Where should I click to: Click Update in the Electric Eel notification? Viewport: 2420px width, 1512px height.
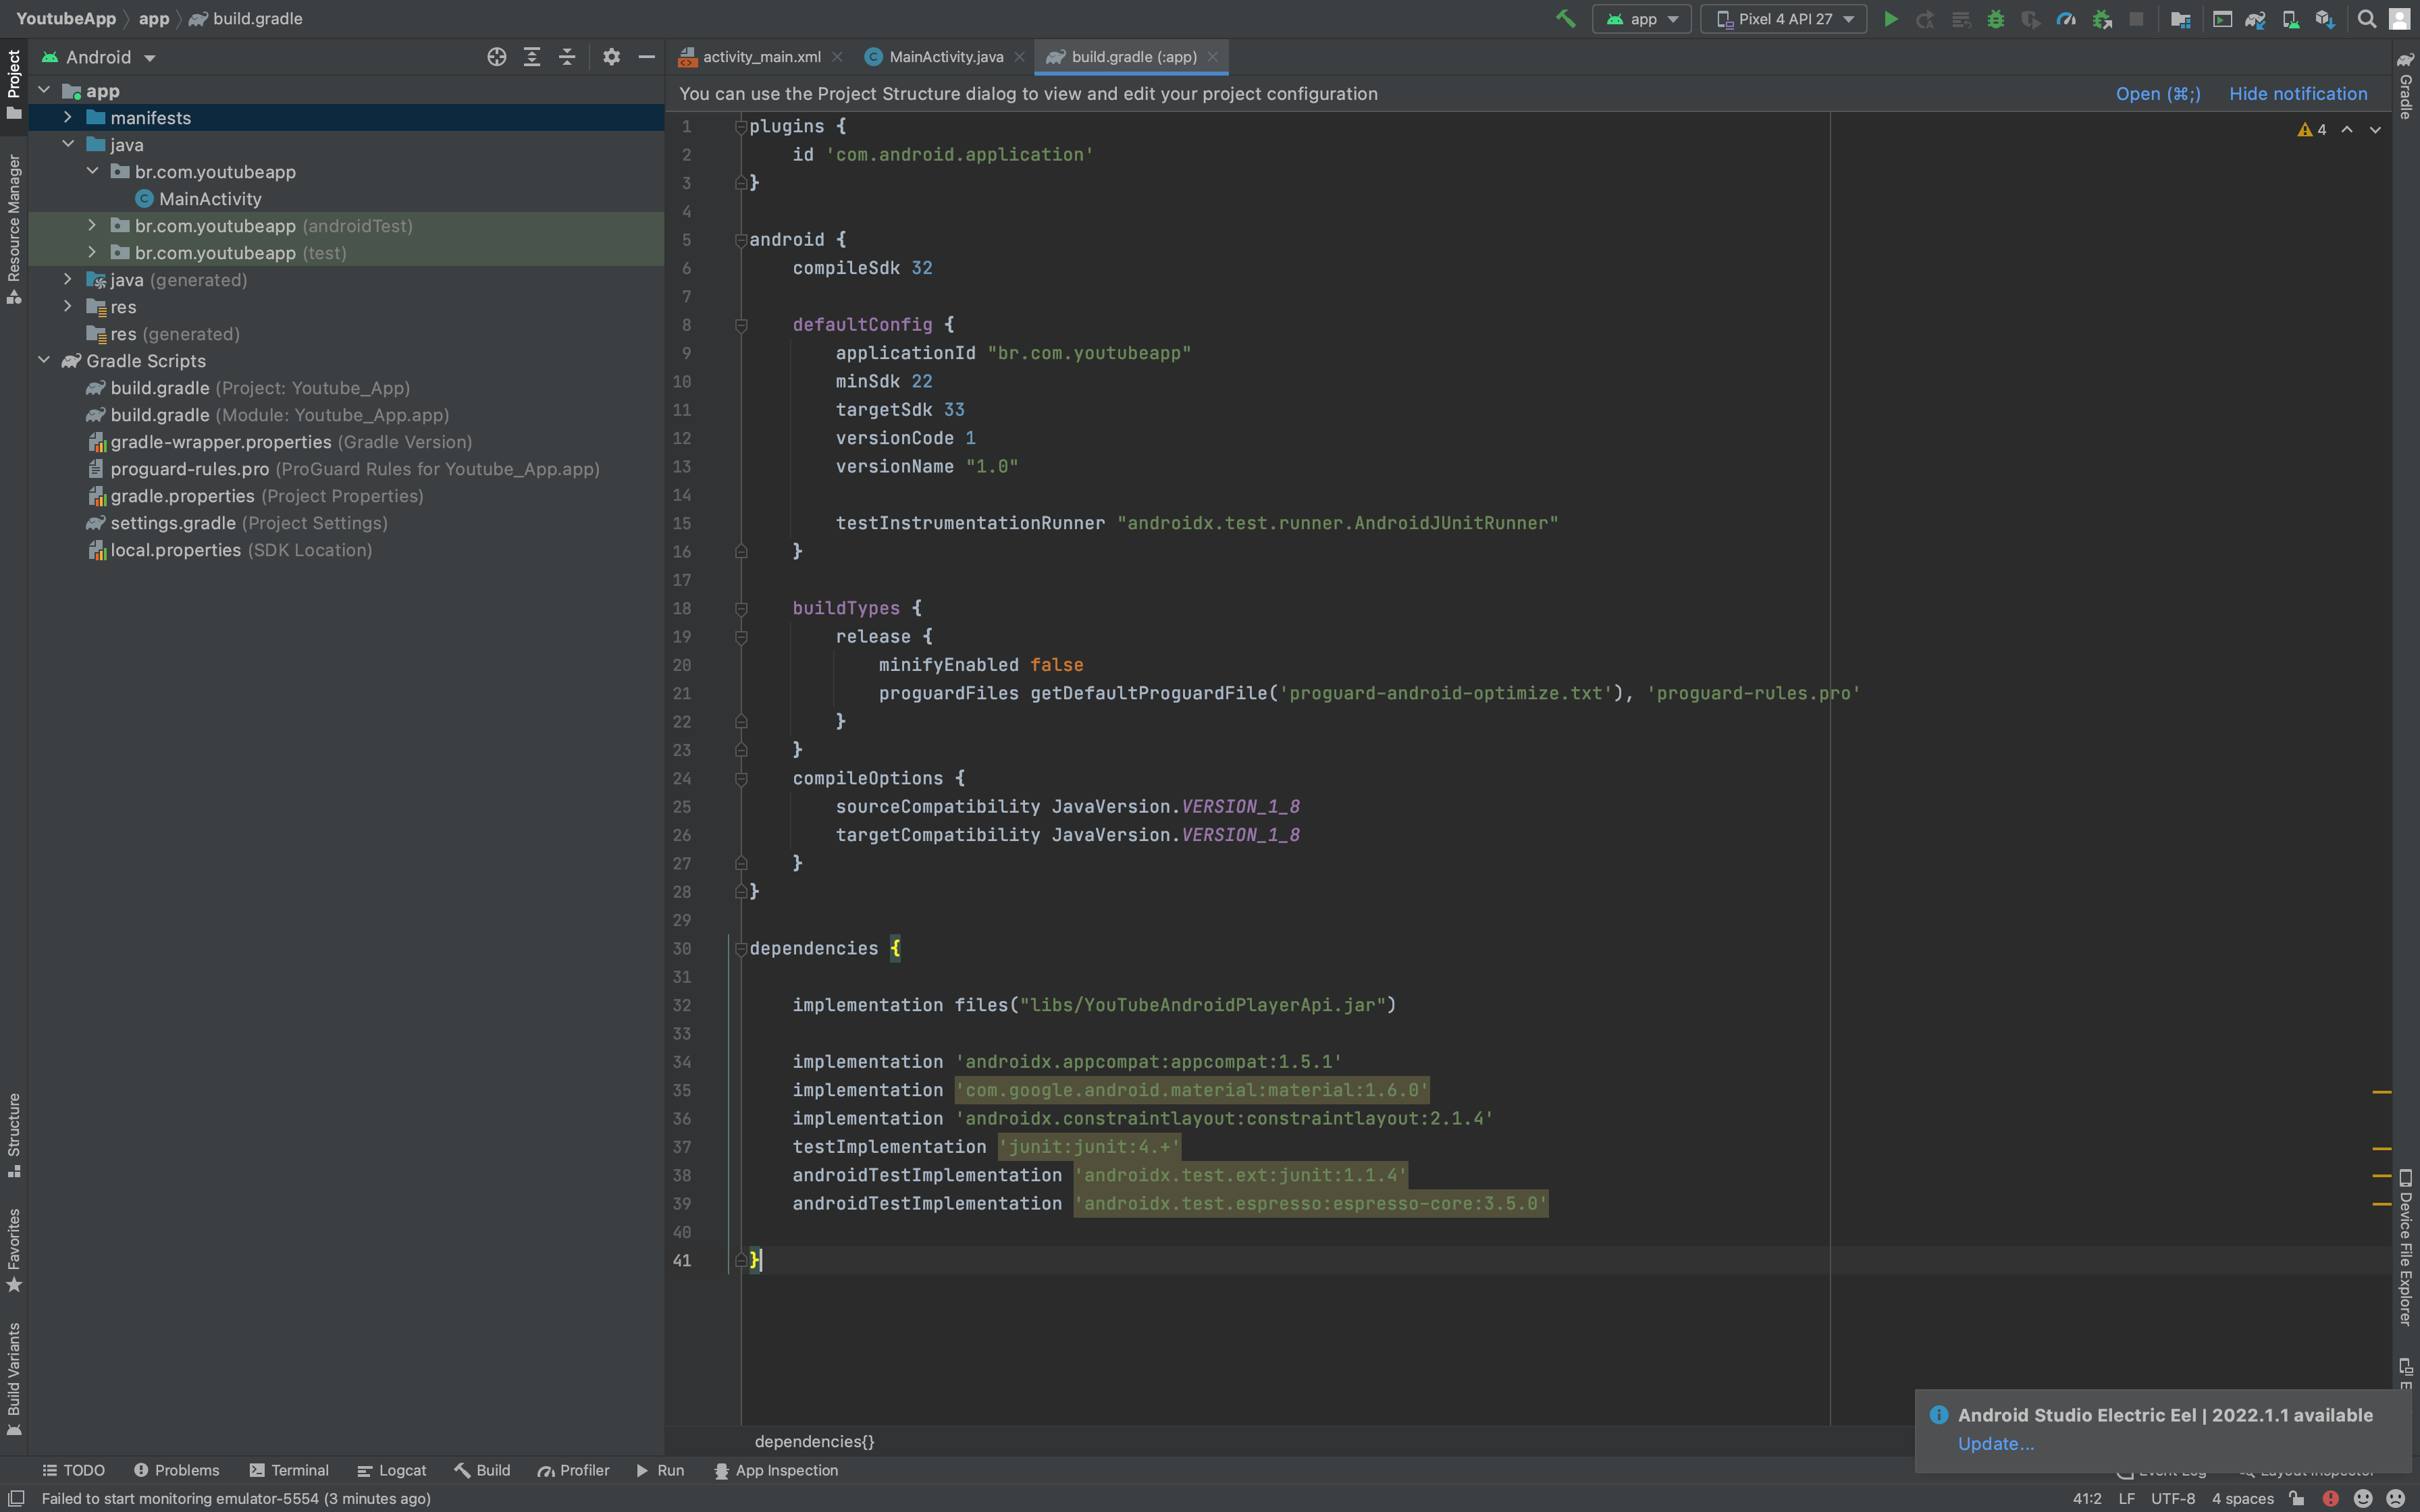coord(1994,1443)
